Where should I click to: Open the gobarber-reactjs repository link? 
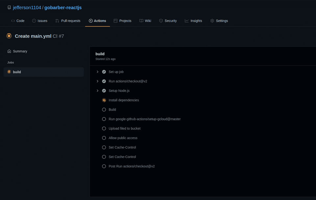pos(63,8)
